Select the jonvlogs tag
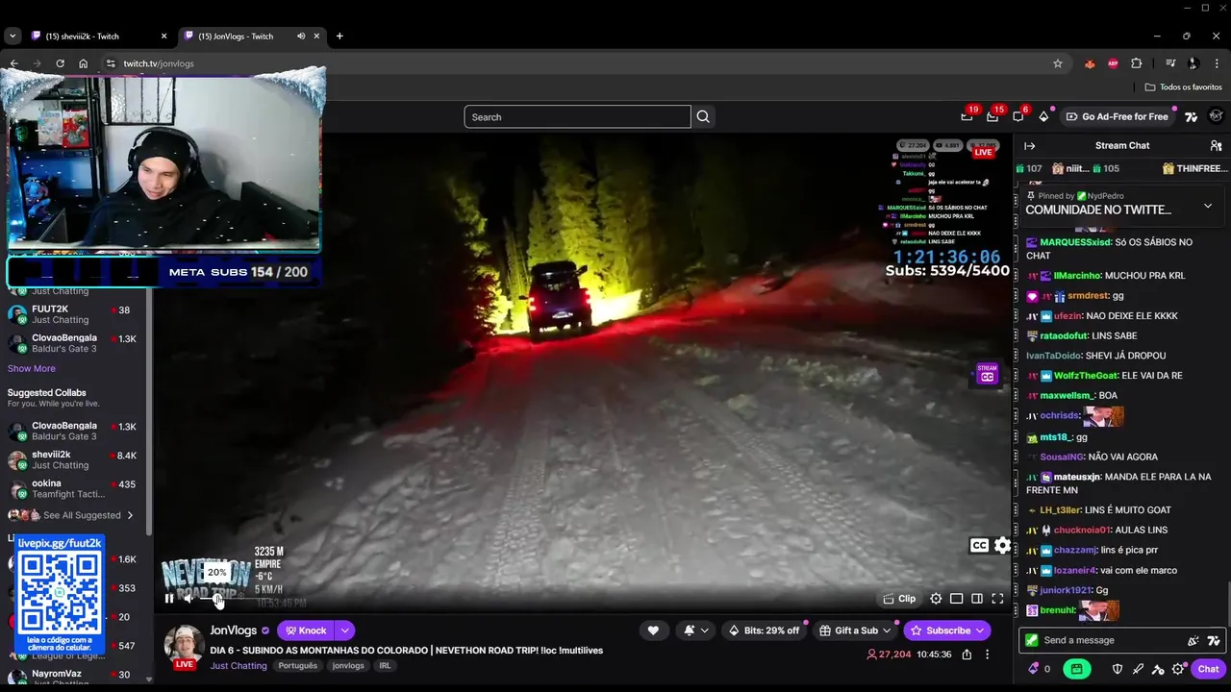 (x=348, y=665)
